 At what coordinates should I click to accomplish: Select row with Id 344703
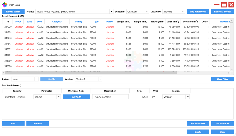point(116,32)
